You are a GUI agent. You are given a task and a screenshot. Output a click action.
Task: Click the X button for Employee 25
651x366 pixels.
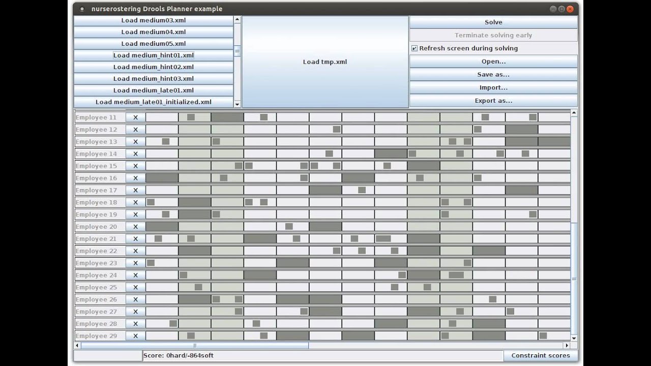click(135, 287)
